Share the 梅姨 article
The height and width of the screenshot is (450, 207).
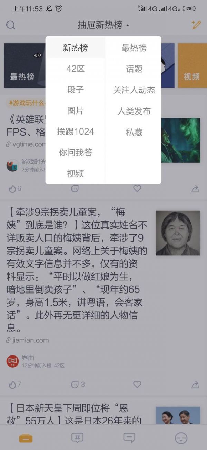point(195,384)
